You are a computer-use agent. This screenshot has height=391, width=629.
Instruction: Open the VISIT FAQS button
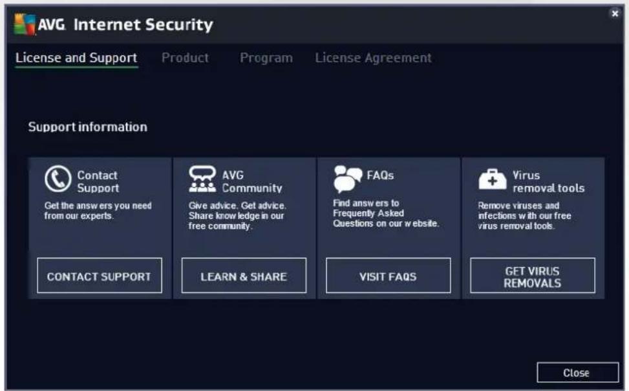coord(389,276)
